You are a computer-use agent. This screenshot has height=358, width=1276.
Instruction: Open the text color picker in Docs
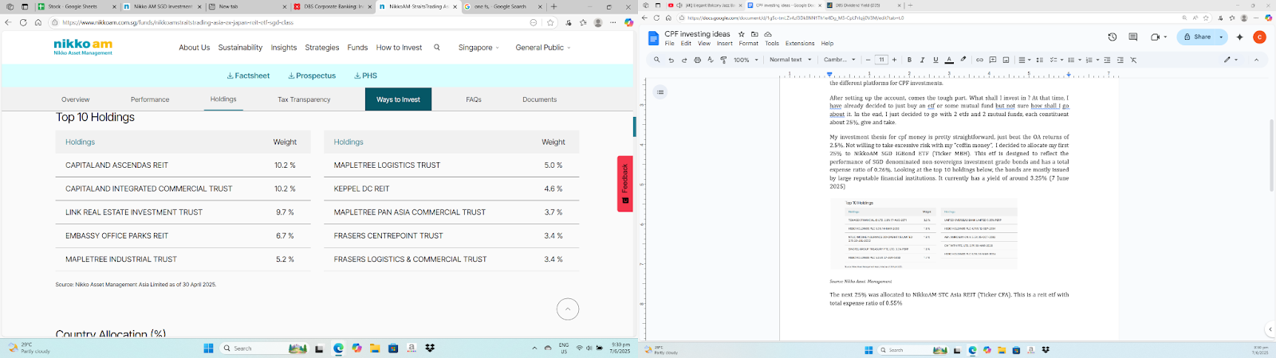coord(949,60)
